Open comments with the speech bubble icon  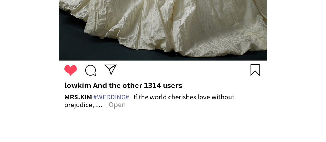(90, 70)
